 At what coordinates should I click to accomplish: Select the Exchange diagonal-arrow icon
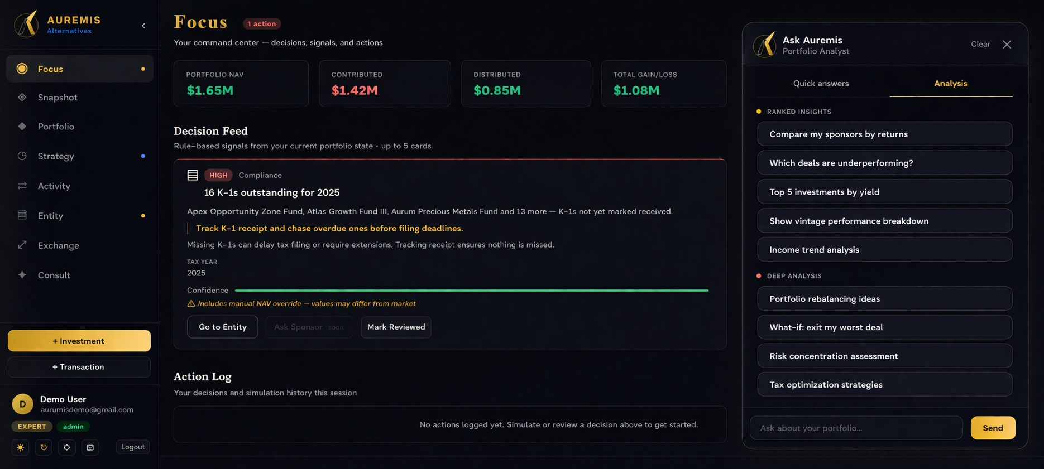click(22, 245)
